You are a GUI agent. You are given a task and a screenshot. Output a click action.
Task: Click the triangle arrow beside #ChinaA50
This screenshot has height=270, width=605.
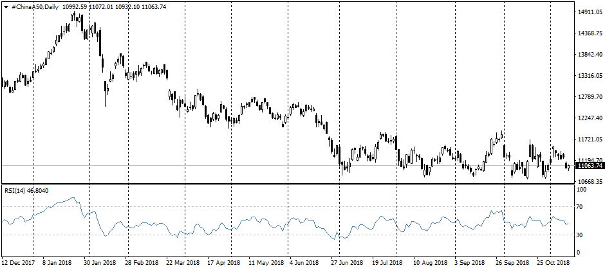tap(6, 6)
